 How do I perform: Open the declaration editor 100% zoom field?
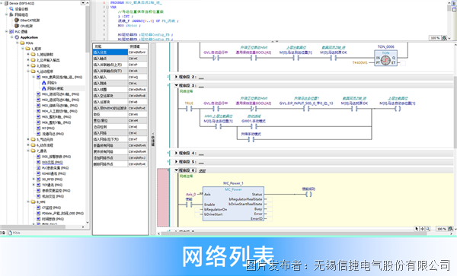tap(435, 38)
